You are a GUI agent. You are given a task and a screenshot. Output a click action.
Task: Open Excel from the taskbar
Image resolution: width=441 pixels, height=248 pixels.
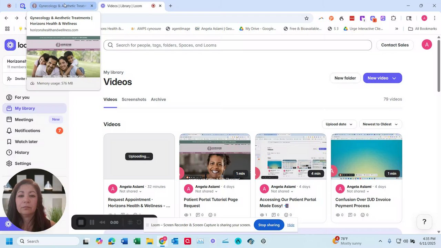pyautogui.click(x=137, y=241)
